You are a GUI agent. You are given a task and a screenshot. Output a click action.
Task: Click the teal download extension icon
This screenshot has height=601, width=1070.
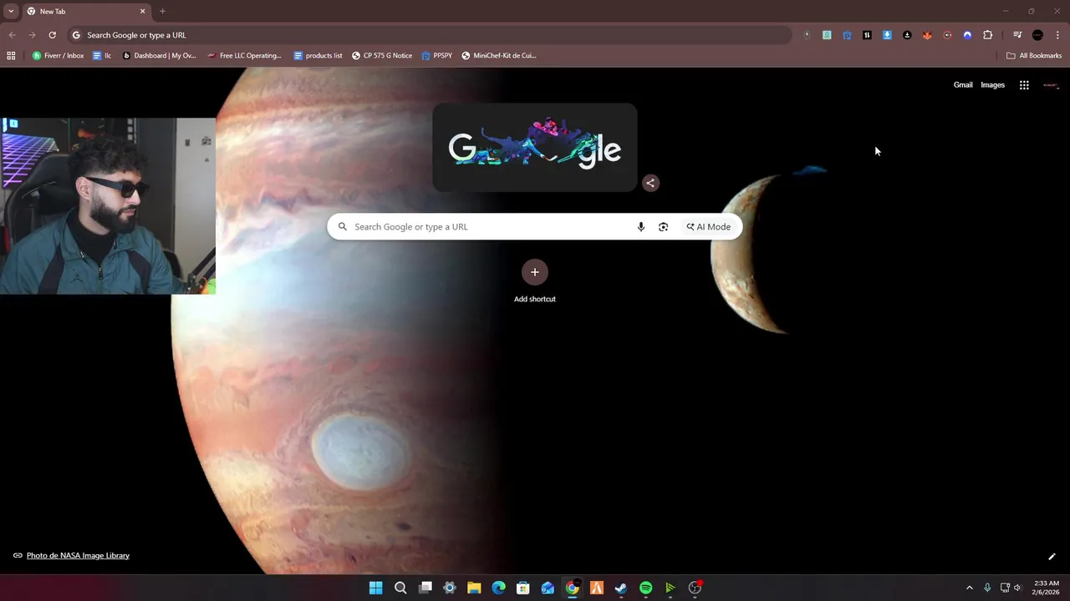pyautogui.click(x=827, y=35)
